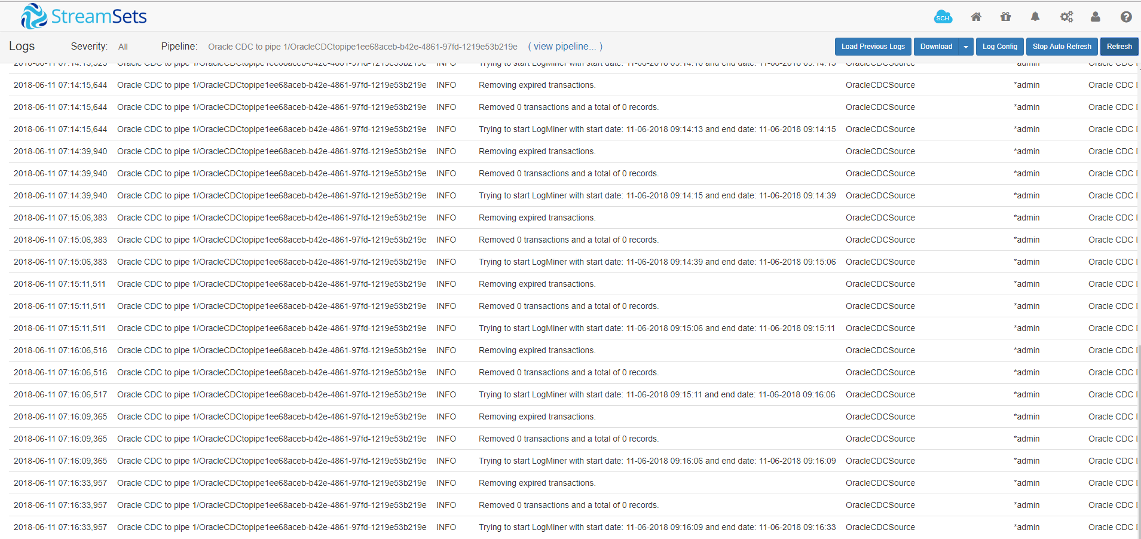This screenshot has width=1141, height=539.
Task: Open Log Config
Action: pyautogui.click(x=1000, y=47)
